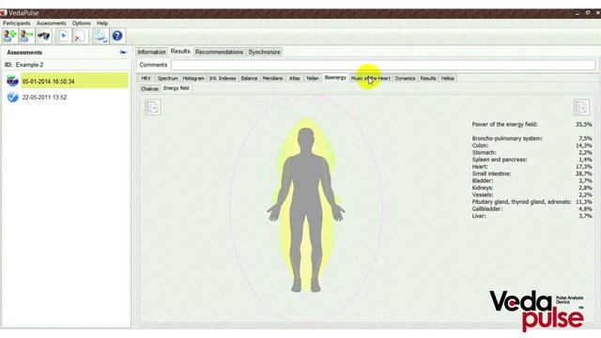601x338 pixels.
Task: Switch to the Information tab
Action: 151,52
